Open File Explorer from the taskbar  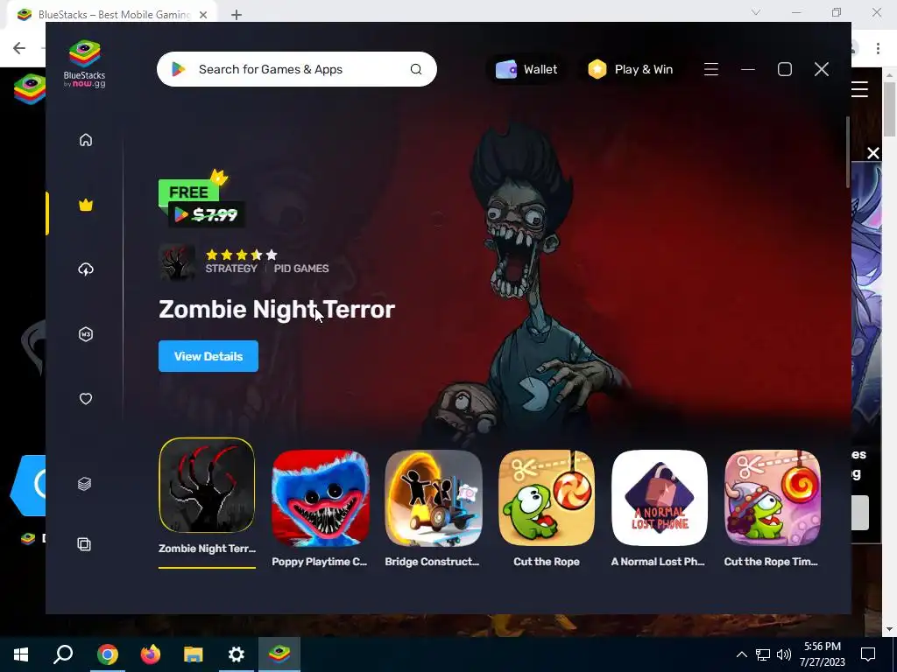coord(194,654)
